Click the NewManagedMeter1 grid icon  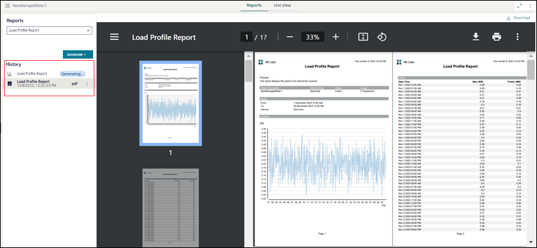point(7,6)
